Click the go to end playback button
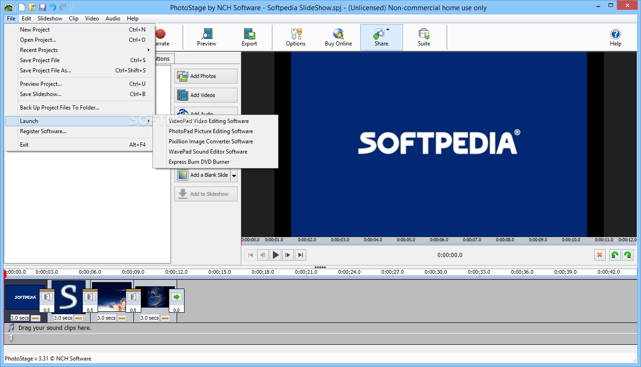Image resolution: width=641 pixels, height=367 pixels. 301,255
